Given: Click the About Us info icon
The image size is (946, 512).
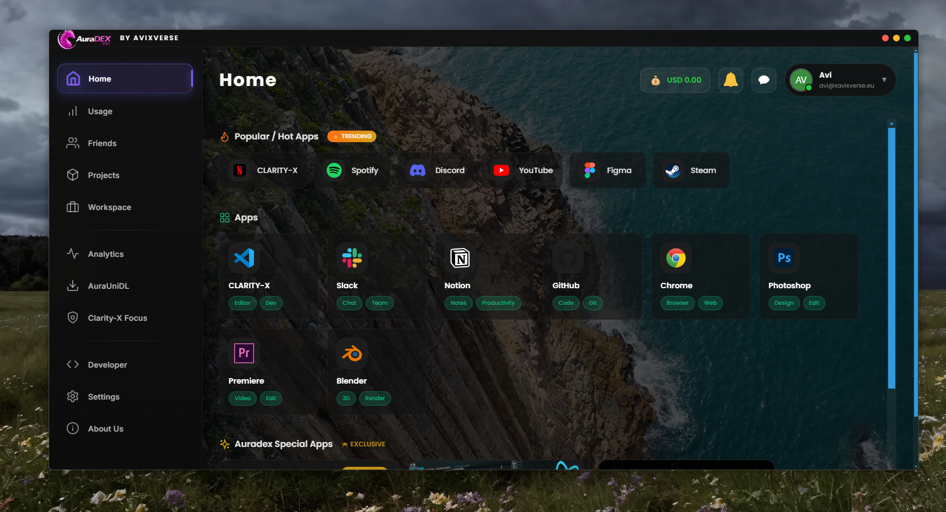Looking at the screenshot, I should click(x=73, y=429).
